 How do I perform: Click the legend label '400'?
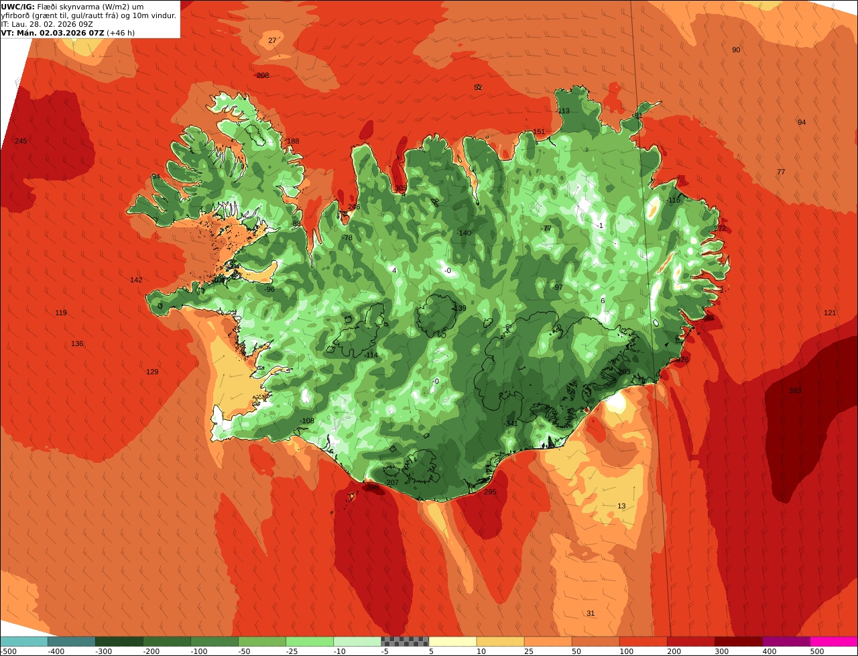click(x=769, y=651)
